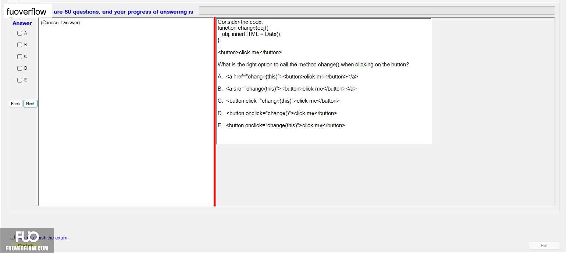Go to the previous question with Back
567x253 pixels.
[x=15, y=104]
